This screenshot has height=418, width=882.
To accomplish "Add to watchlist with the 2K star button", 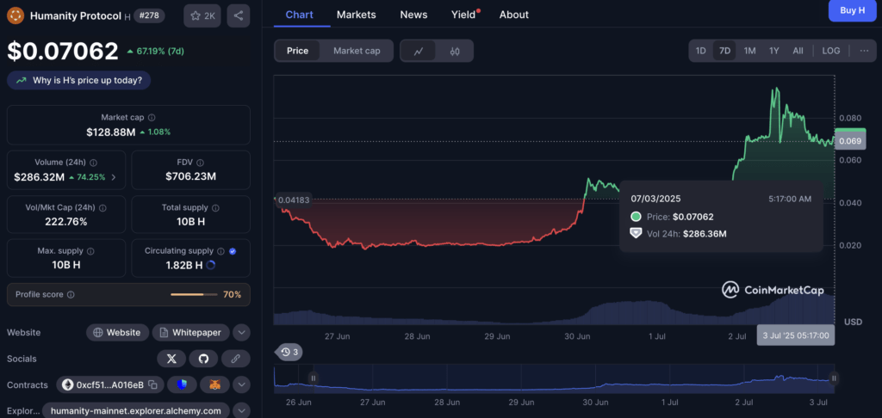I will 202,15.
